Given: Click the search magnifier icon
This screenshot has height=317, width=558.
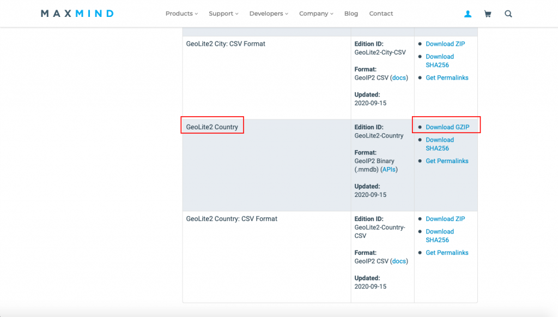Looking at the screenshot, I should coord(508,14).
